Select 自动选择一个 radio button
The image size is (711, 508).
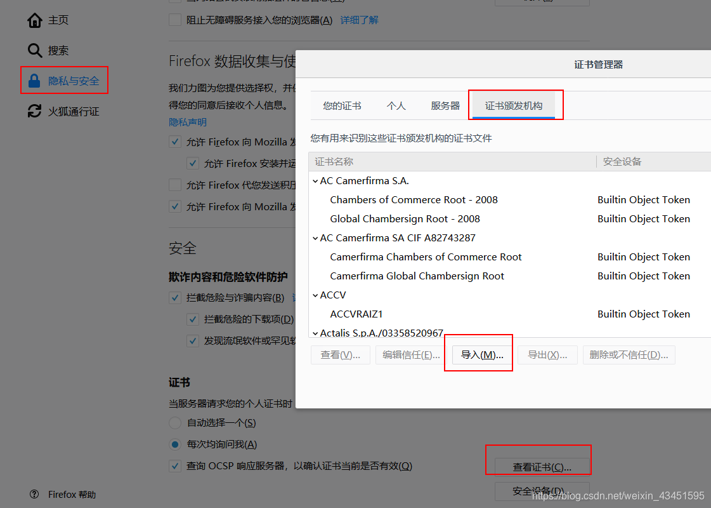click(175, 423)
